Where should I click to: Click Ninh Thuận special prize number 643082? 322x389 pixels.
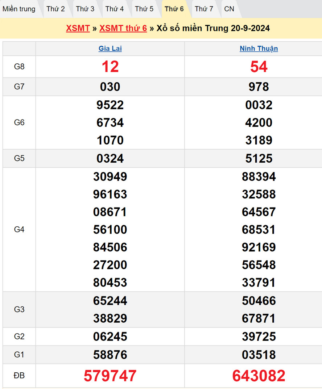(259, 376)
